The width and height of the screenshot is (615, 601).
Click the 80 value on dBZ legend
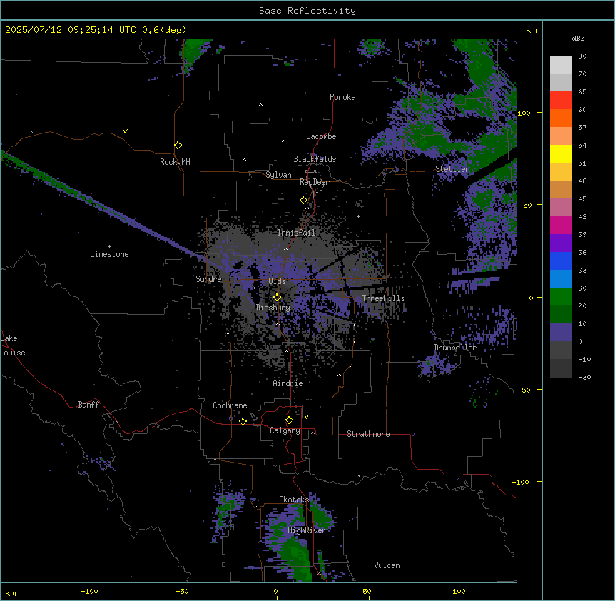click(582, 56)
